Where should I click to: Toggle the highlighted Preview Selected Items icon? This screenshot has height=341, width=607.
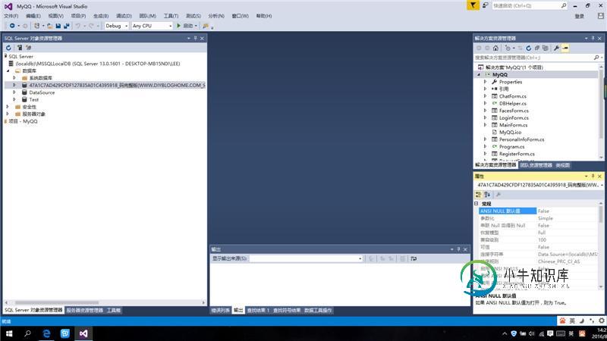pos(565,48)
